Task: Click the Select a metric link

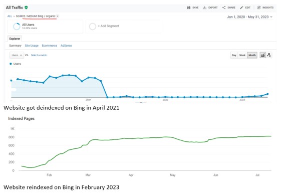Action: (x=39, y=55)
